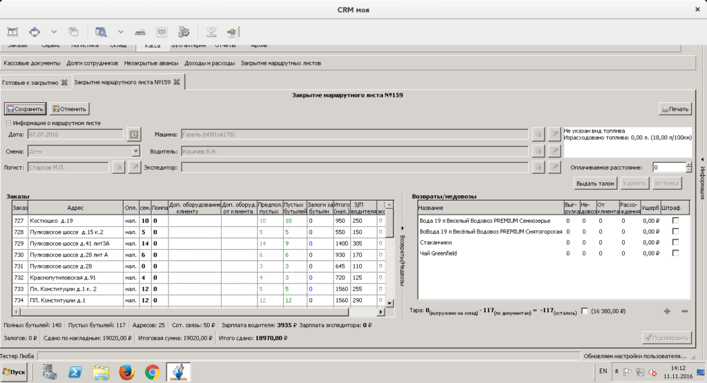The image size is (707, 383).
Task: Click the select icon for the Экспедитор field
Action: pos(538,167)
